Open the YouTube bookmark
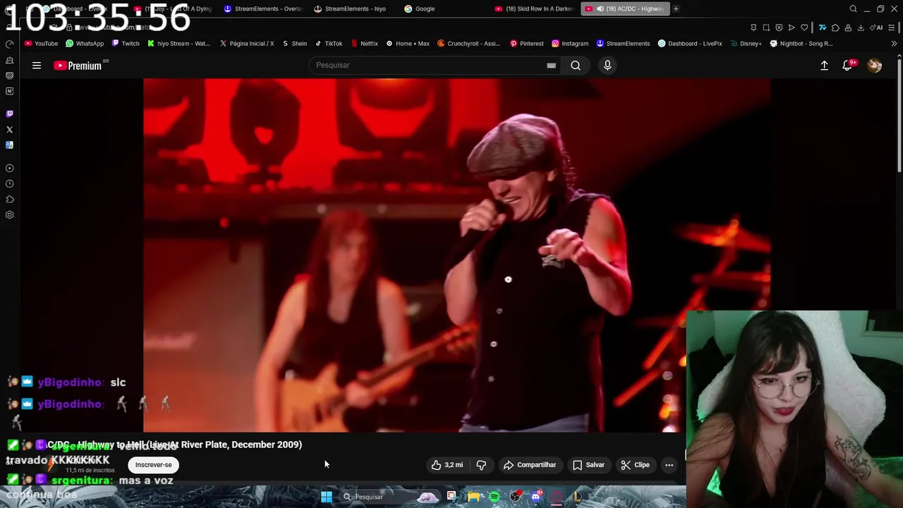The height and width of the screenshot is (508, 903). pyautogui.click(x=41, y=43)
